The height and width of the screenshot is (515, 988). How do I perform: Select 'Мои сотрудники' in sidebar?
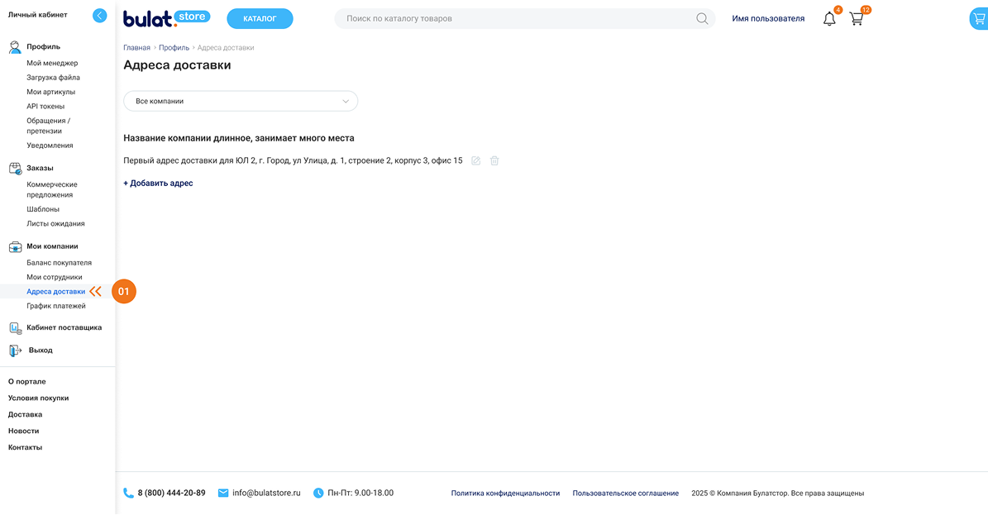[x=55, y=277]
